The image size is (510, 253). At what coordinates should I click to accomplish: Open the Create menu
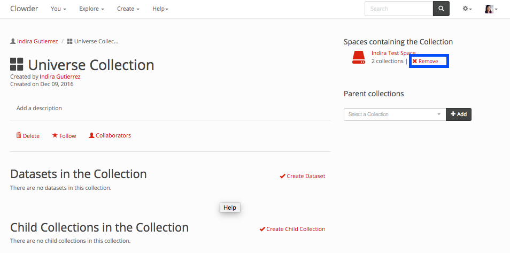pos(128,9)
